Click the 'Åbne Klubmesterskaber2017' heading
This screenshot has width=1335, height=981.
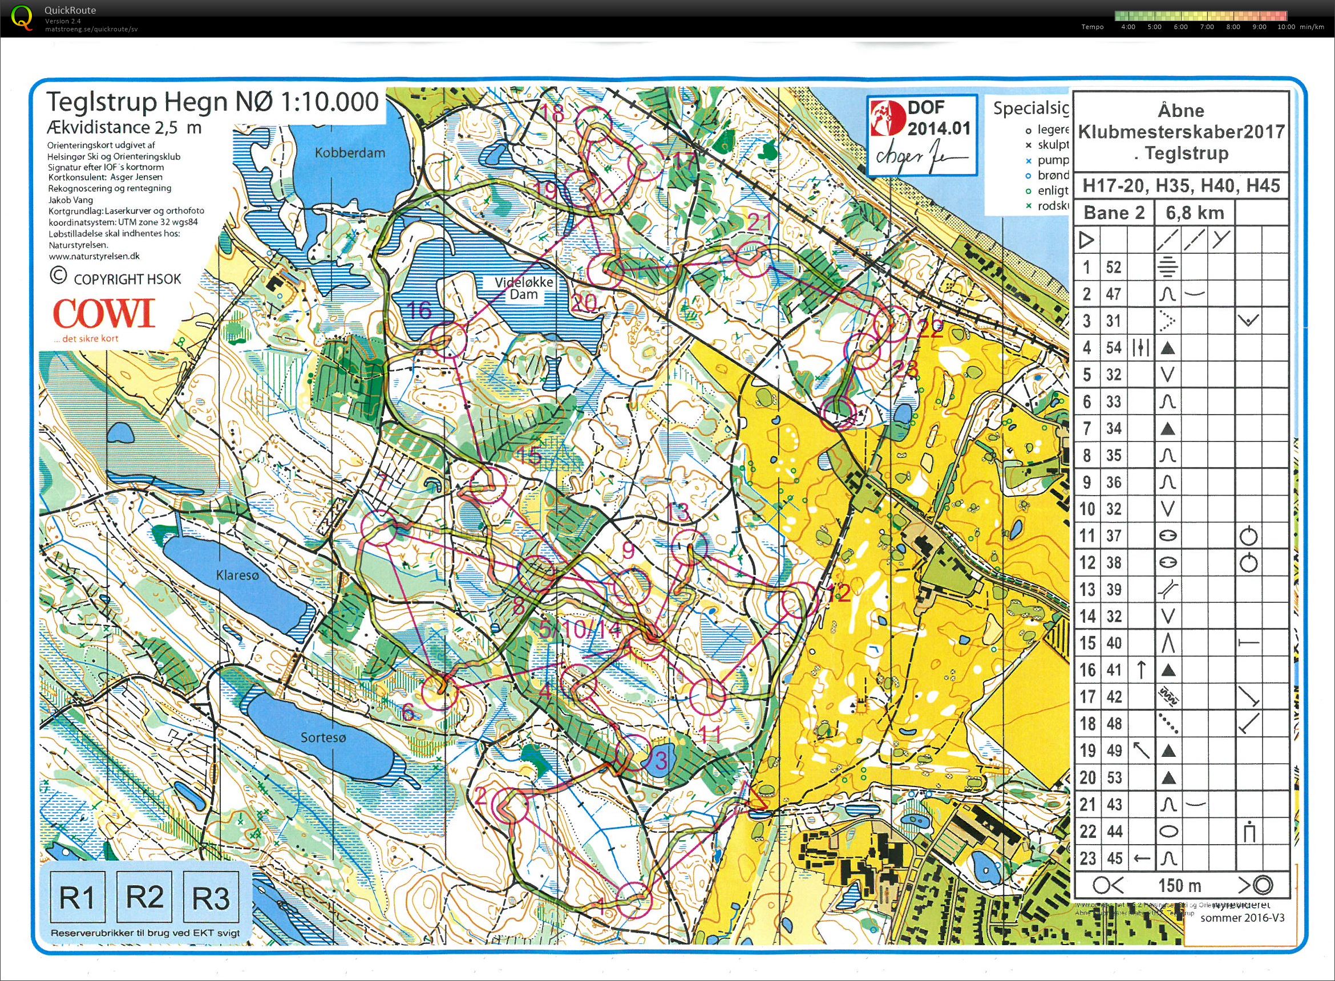(x=1181, y=121)
